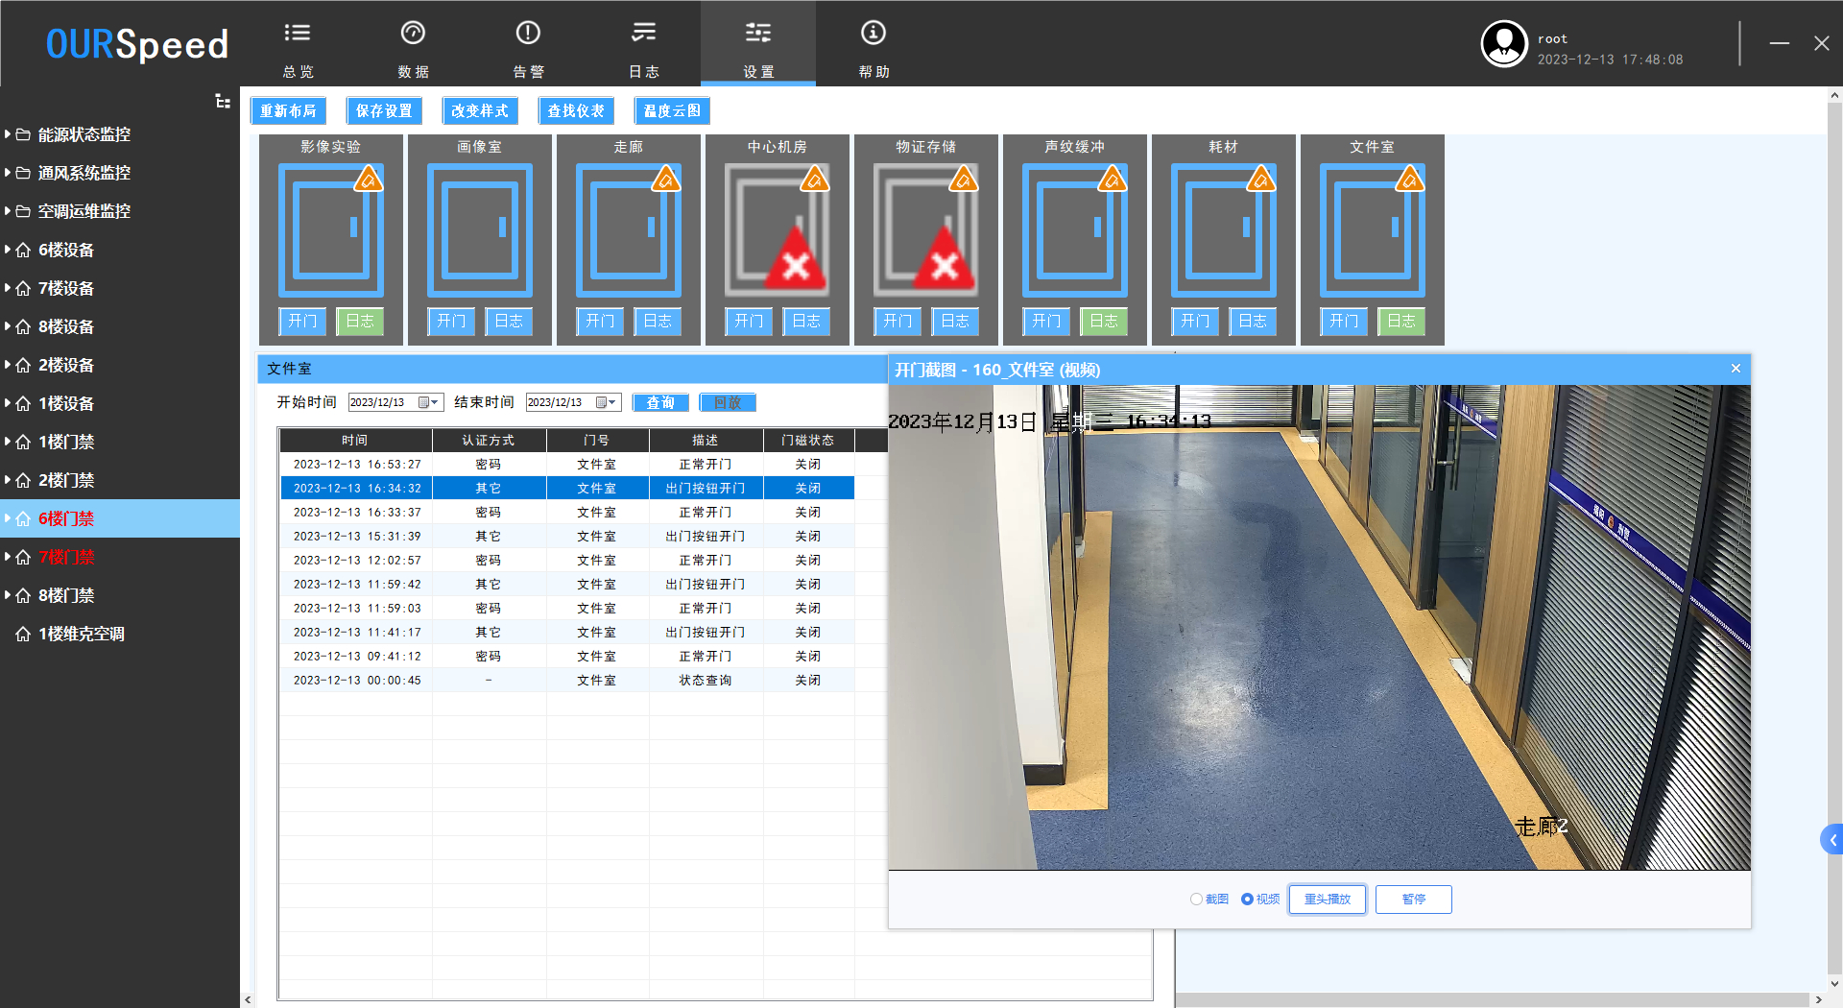
Task: Open the data (数据) gauge icon
Action: 413,34
